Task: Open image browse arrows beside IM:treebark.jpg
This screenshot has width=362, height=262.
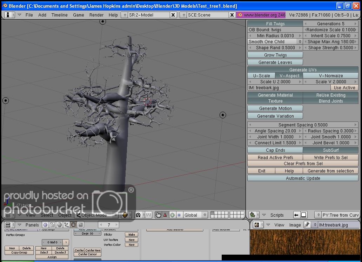Action: tap(315, 225)
